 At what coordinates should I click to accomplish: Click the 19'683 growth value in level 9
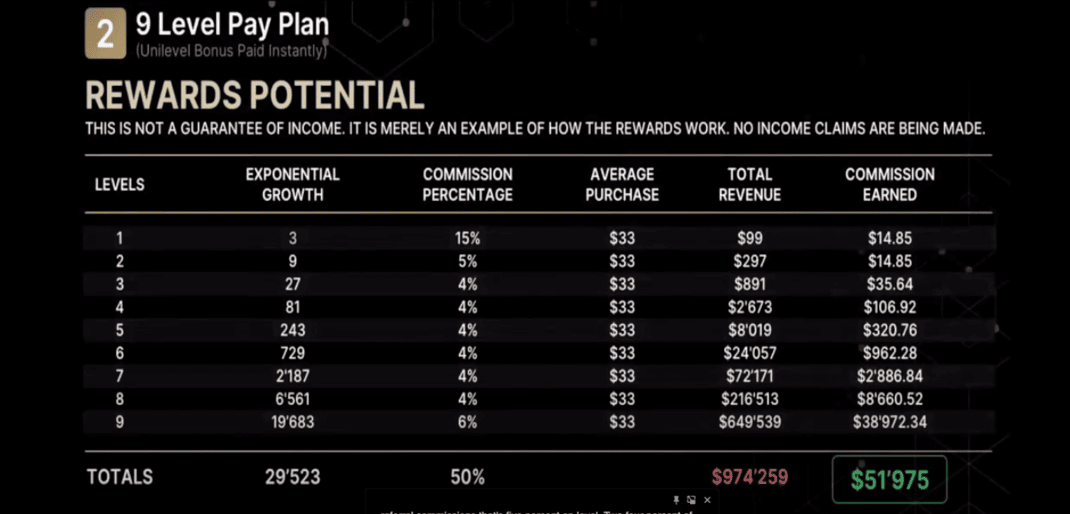[292, 422]
